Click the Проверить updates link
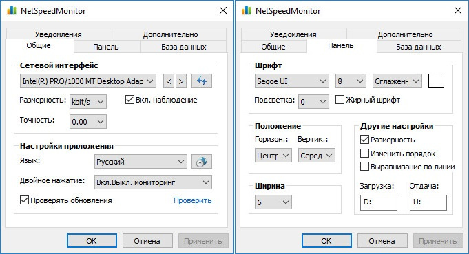 click(192, 200)
